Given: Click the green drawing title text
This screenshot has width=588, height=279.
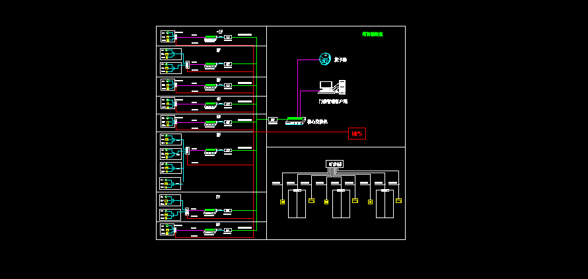Looking at the screenshot, I should coord(372,34).
